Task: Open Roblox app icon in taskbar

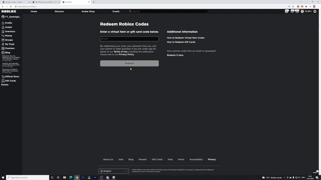Action: pyautogui.click(x=114, y=177)
